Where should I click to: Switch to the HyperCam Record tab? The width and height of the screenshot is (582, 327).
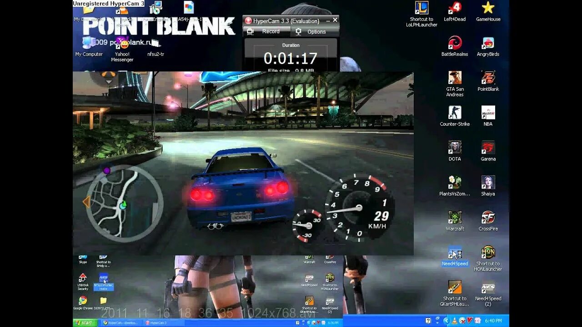click(266, 31)
